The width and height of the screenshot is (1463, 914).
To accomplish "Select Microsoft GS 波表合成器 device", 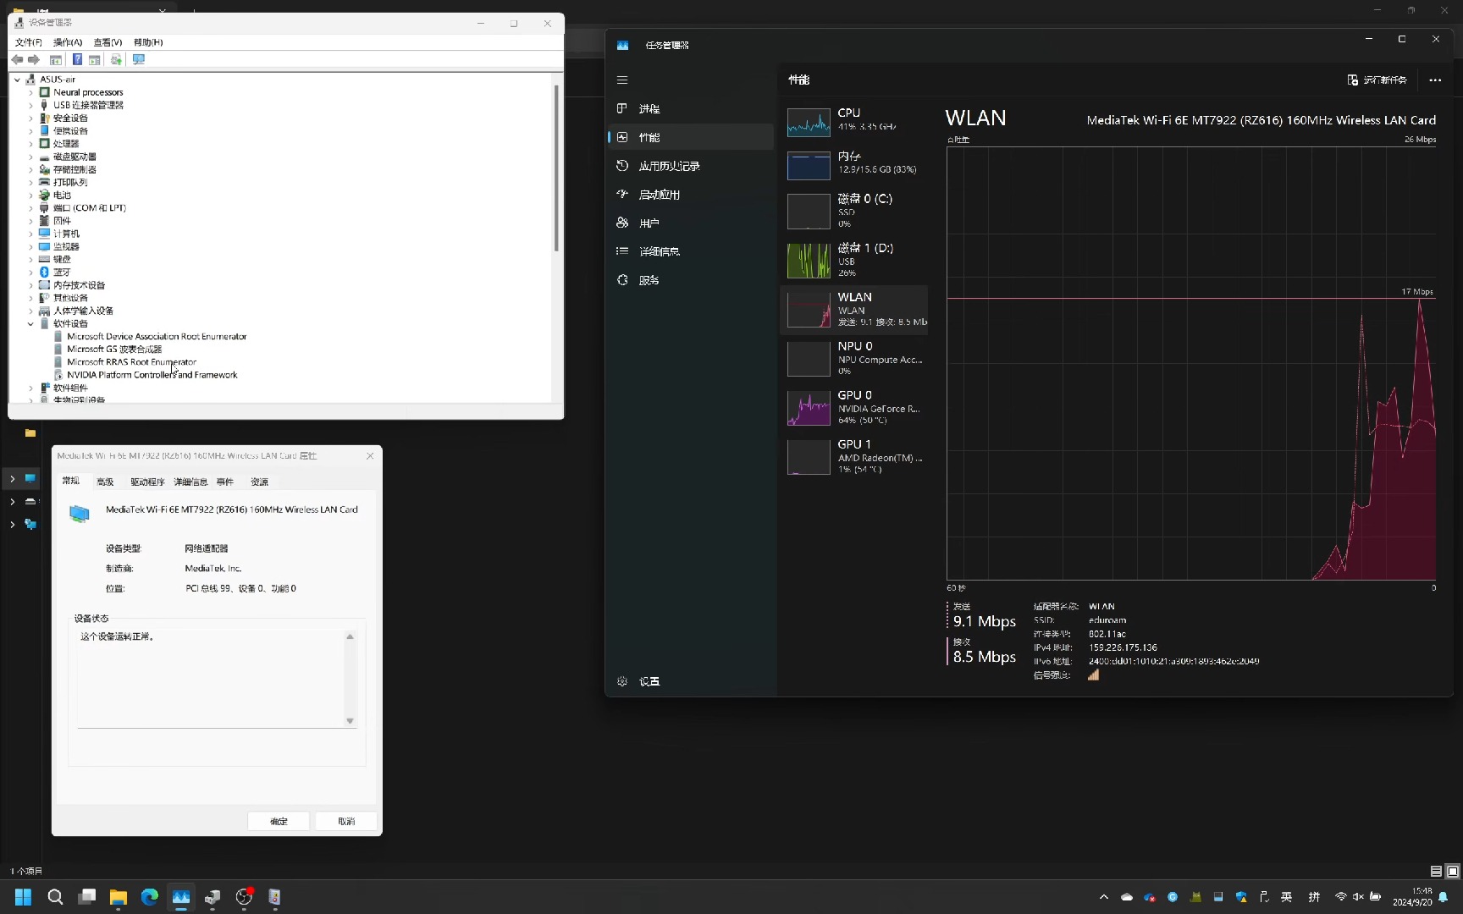I will point(114,349).
